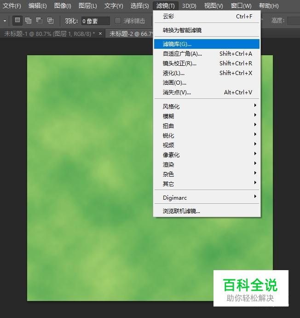This screenshot has height=318, width=300.
Task: Select the New selection mode icon
Action: (x=17, y=21)
